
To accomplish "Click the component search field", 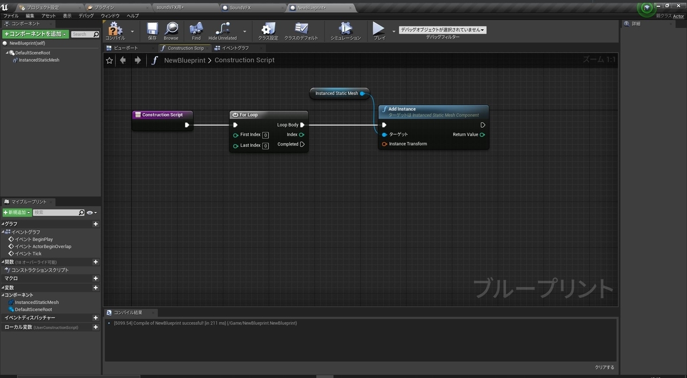I will click(x=85, y=34).
